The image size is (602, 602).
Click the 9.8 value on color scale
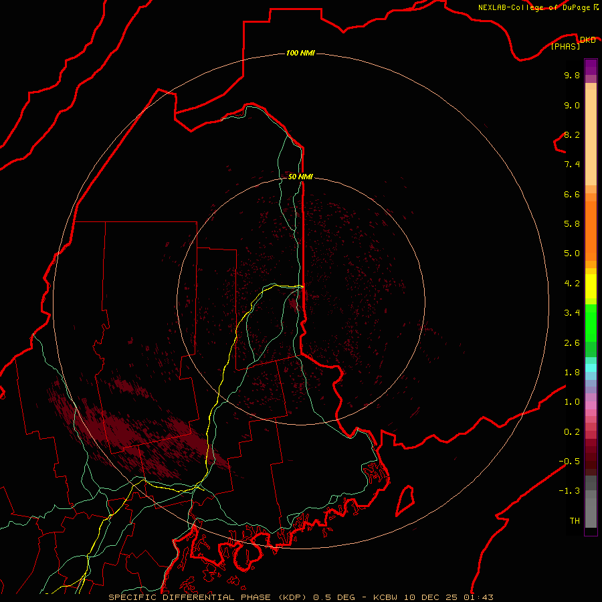click(x=572, y=75)
